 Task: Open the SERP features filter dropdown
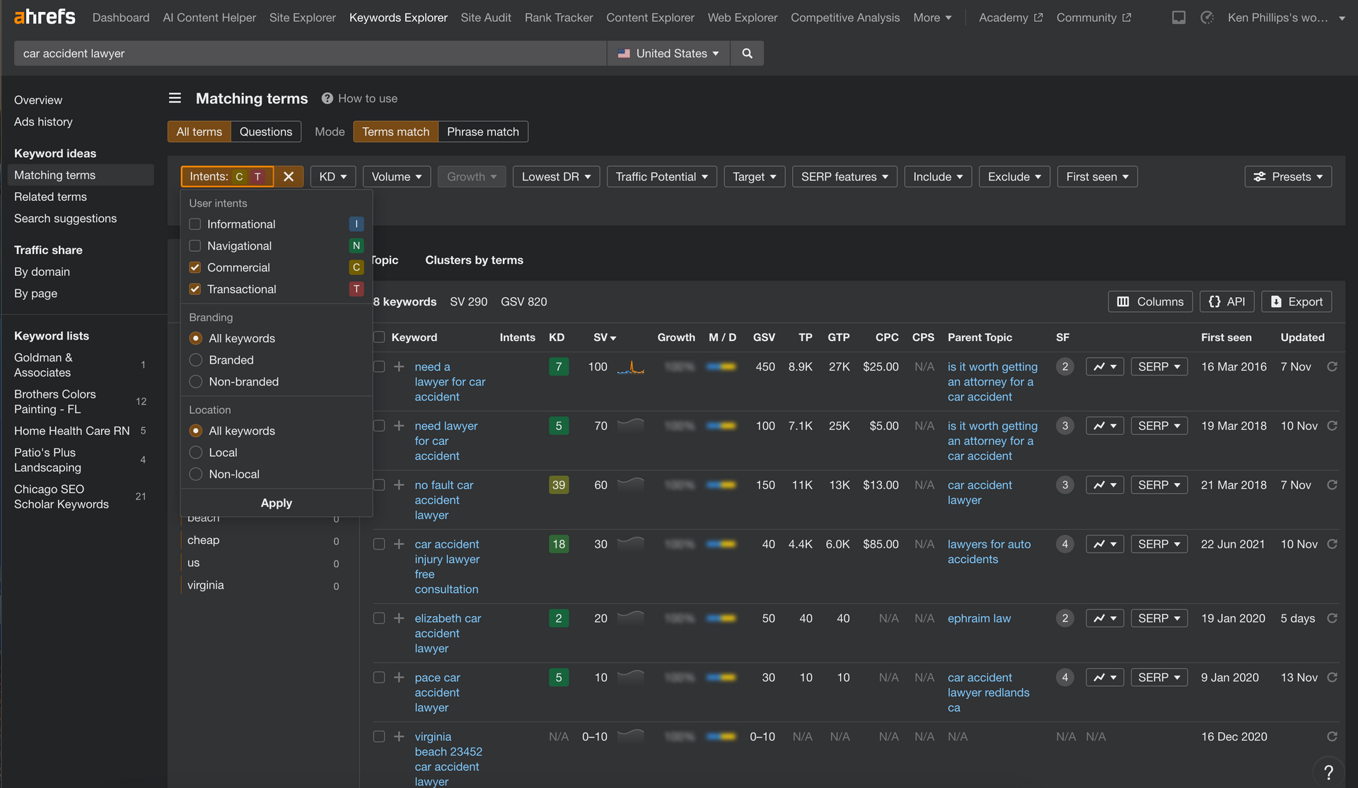coord(845,177)
